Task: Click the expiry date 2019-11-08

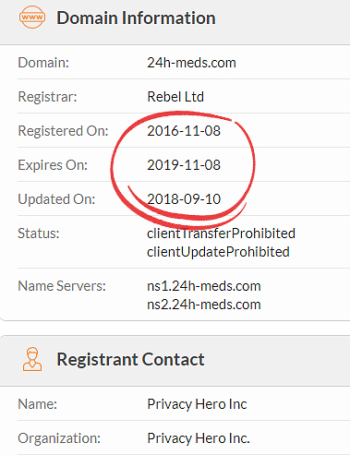Action: 184,165
